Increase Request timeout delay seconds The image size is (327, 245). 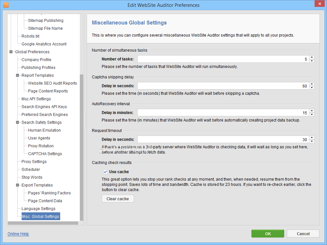click(x=312, y=138)
